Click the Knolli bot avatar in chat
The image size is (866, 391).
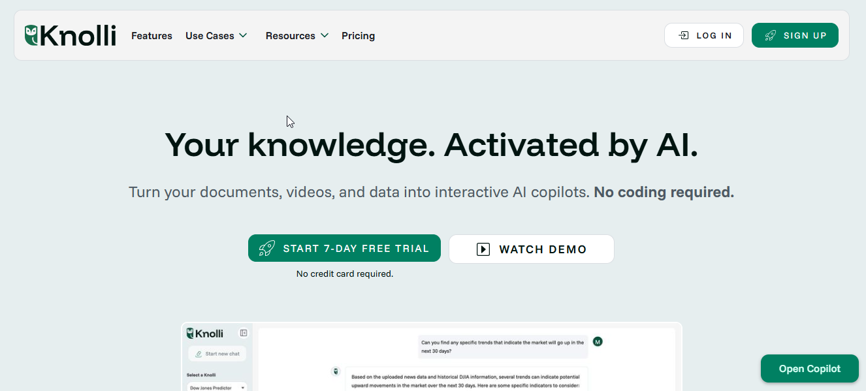pyautogui.click(x=336, y=371)
